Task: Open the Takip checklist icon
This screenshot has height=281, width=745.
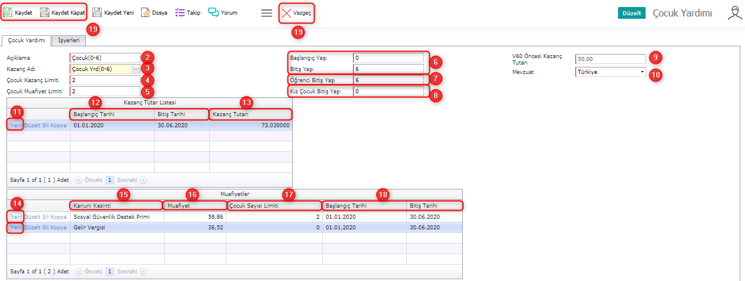Action: coord(181,12)
